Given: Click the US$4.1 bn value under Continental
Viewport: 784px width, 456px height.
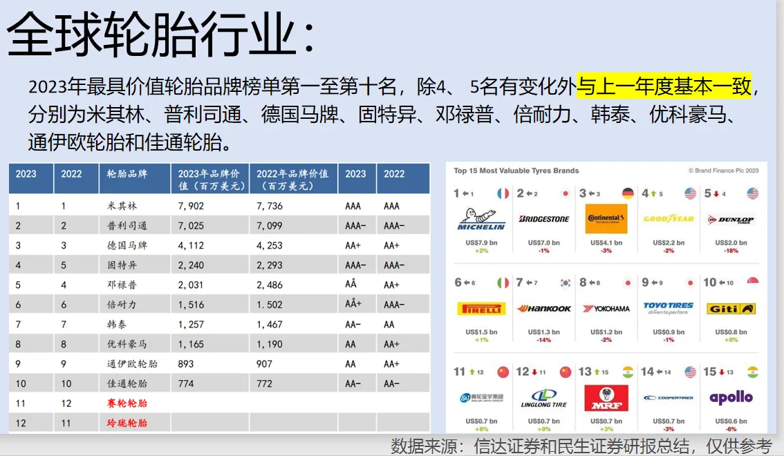Looking at the screenshot, I should pyautogui.click(x=606, y=243).
